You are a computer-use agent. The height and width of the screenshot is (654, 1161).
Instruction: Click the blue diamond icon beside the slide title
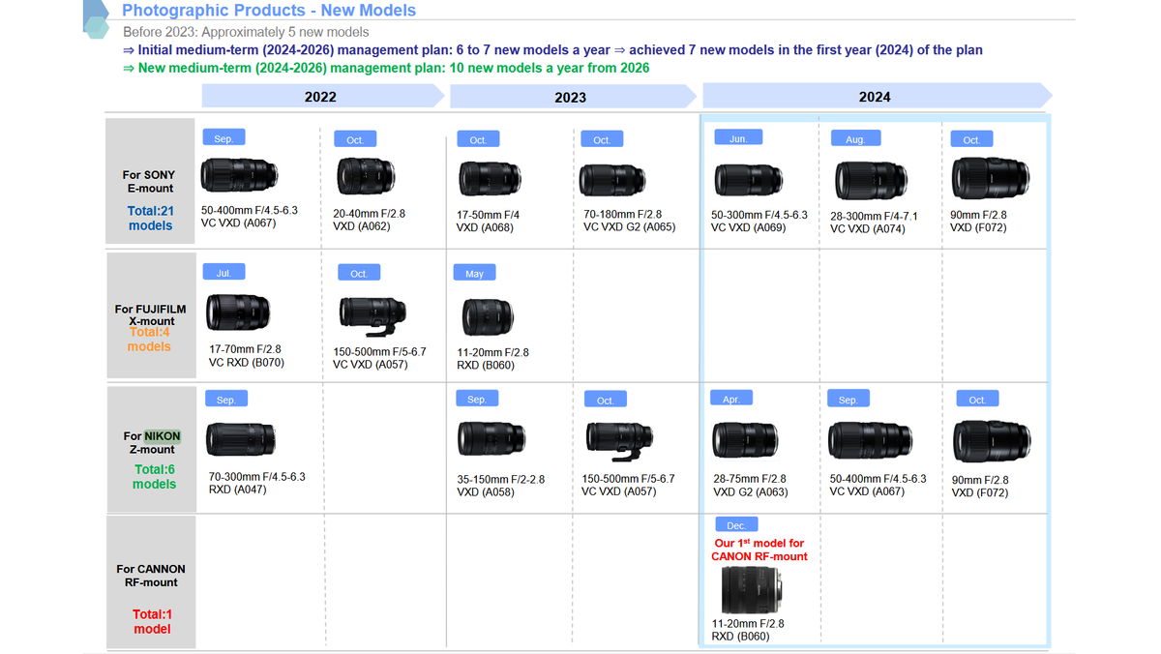point(97,17)
